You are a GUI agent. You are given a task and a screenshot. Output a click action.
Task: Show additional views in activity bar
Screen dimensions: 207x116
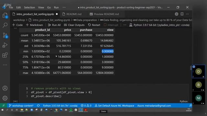coord(5,65)
